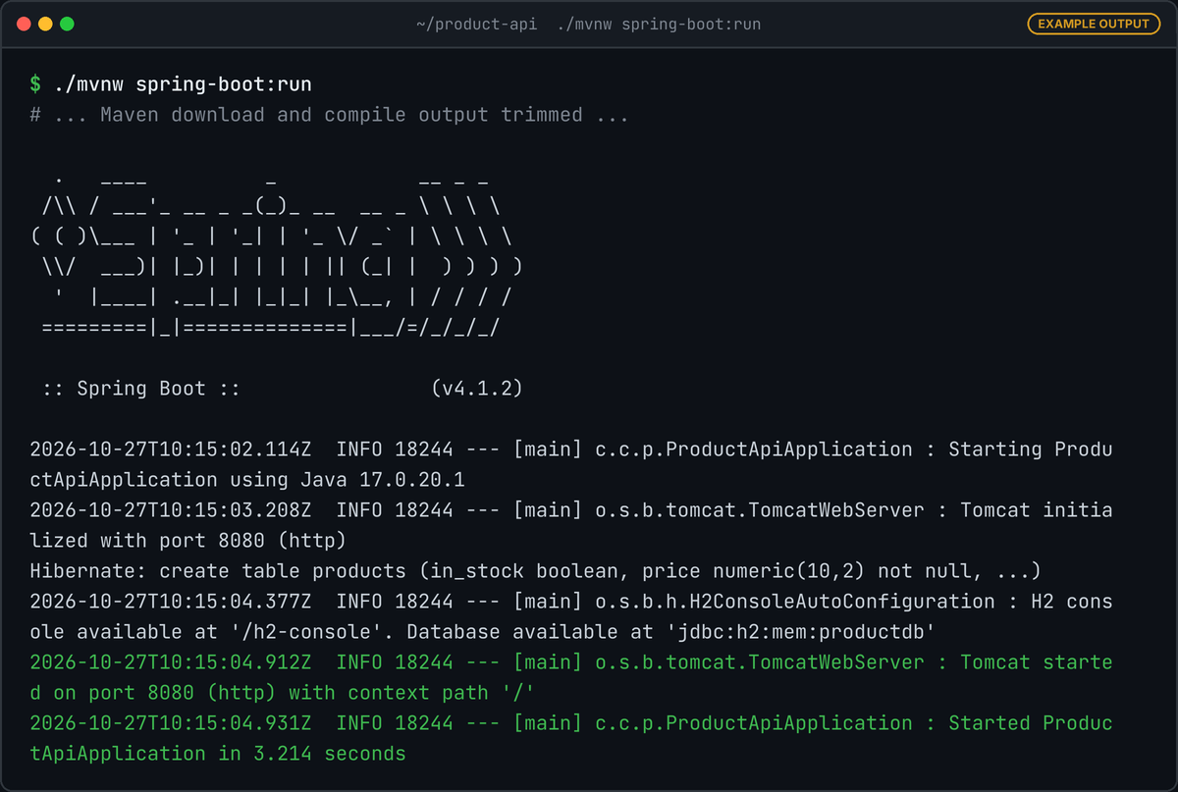Click the red close window button

(24, 24)
